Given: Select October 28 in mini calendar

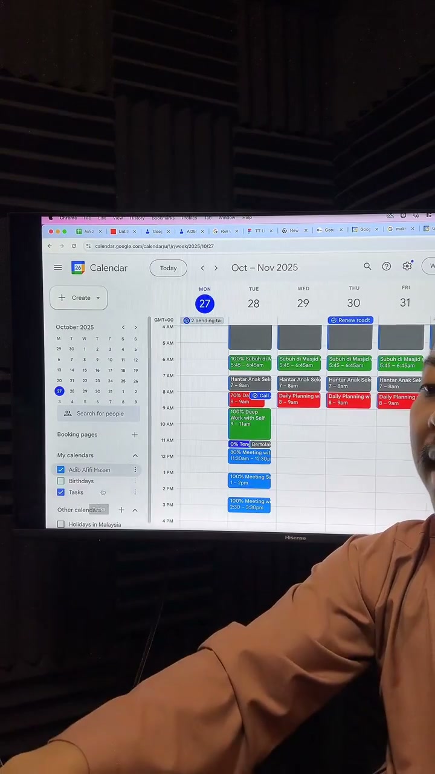Looking at the screenshot, I should tap(72, 391).
